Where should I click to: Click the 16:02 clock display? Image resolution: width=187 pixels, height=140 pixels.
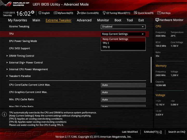click(23, 13)
